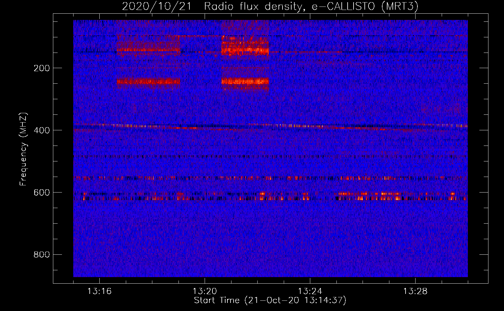Click the 13:28 time tick label
This screenshot has width=504, height=311.
pos(415,291)
